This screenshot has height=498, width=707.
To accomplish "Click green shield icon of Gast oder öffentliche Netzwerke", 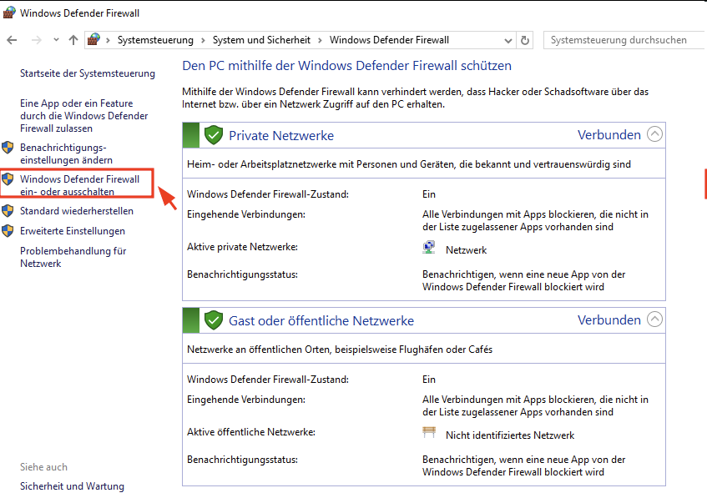I will (214, 320).
